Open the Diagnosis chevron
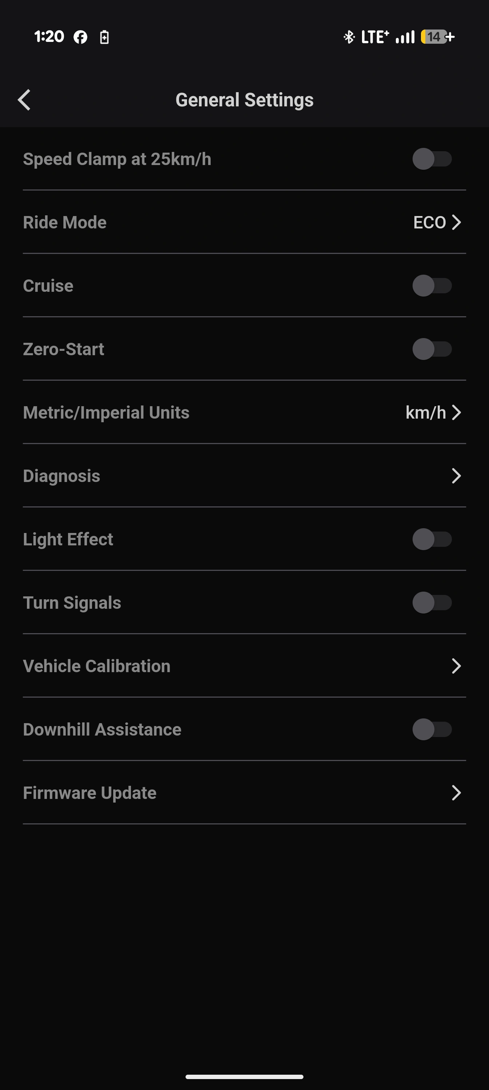This screenshot has height=1090, width=489. [456, 476]
